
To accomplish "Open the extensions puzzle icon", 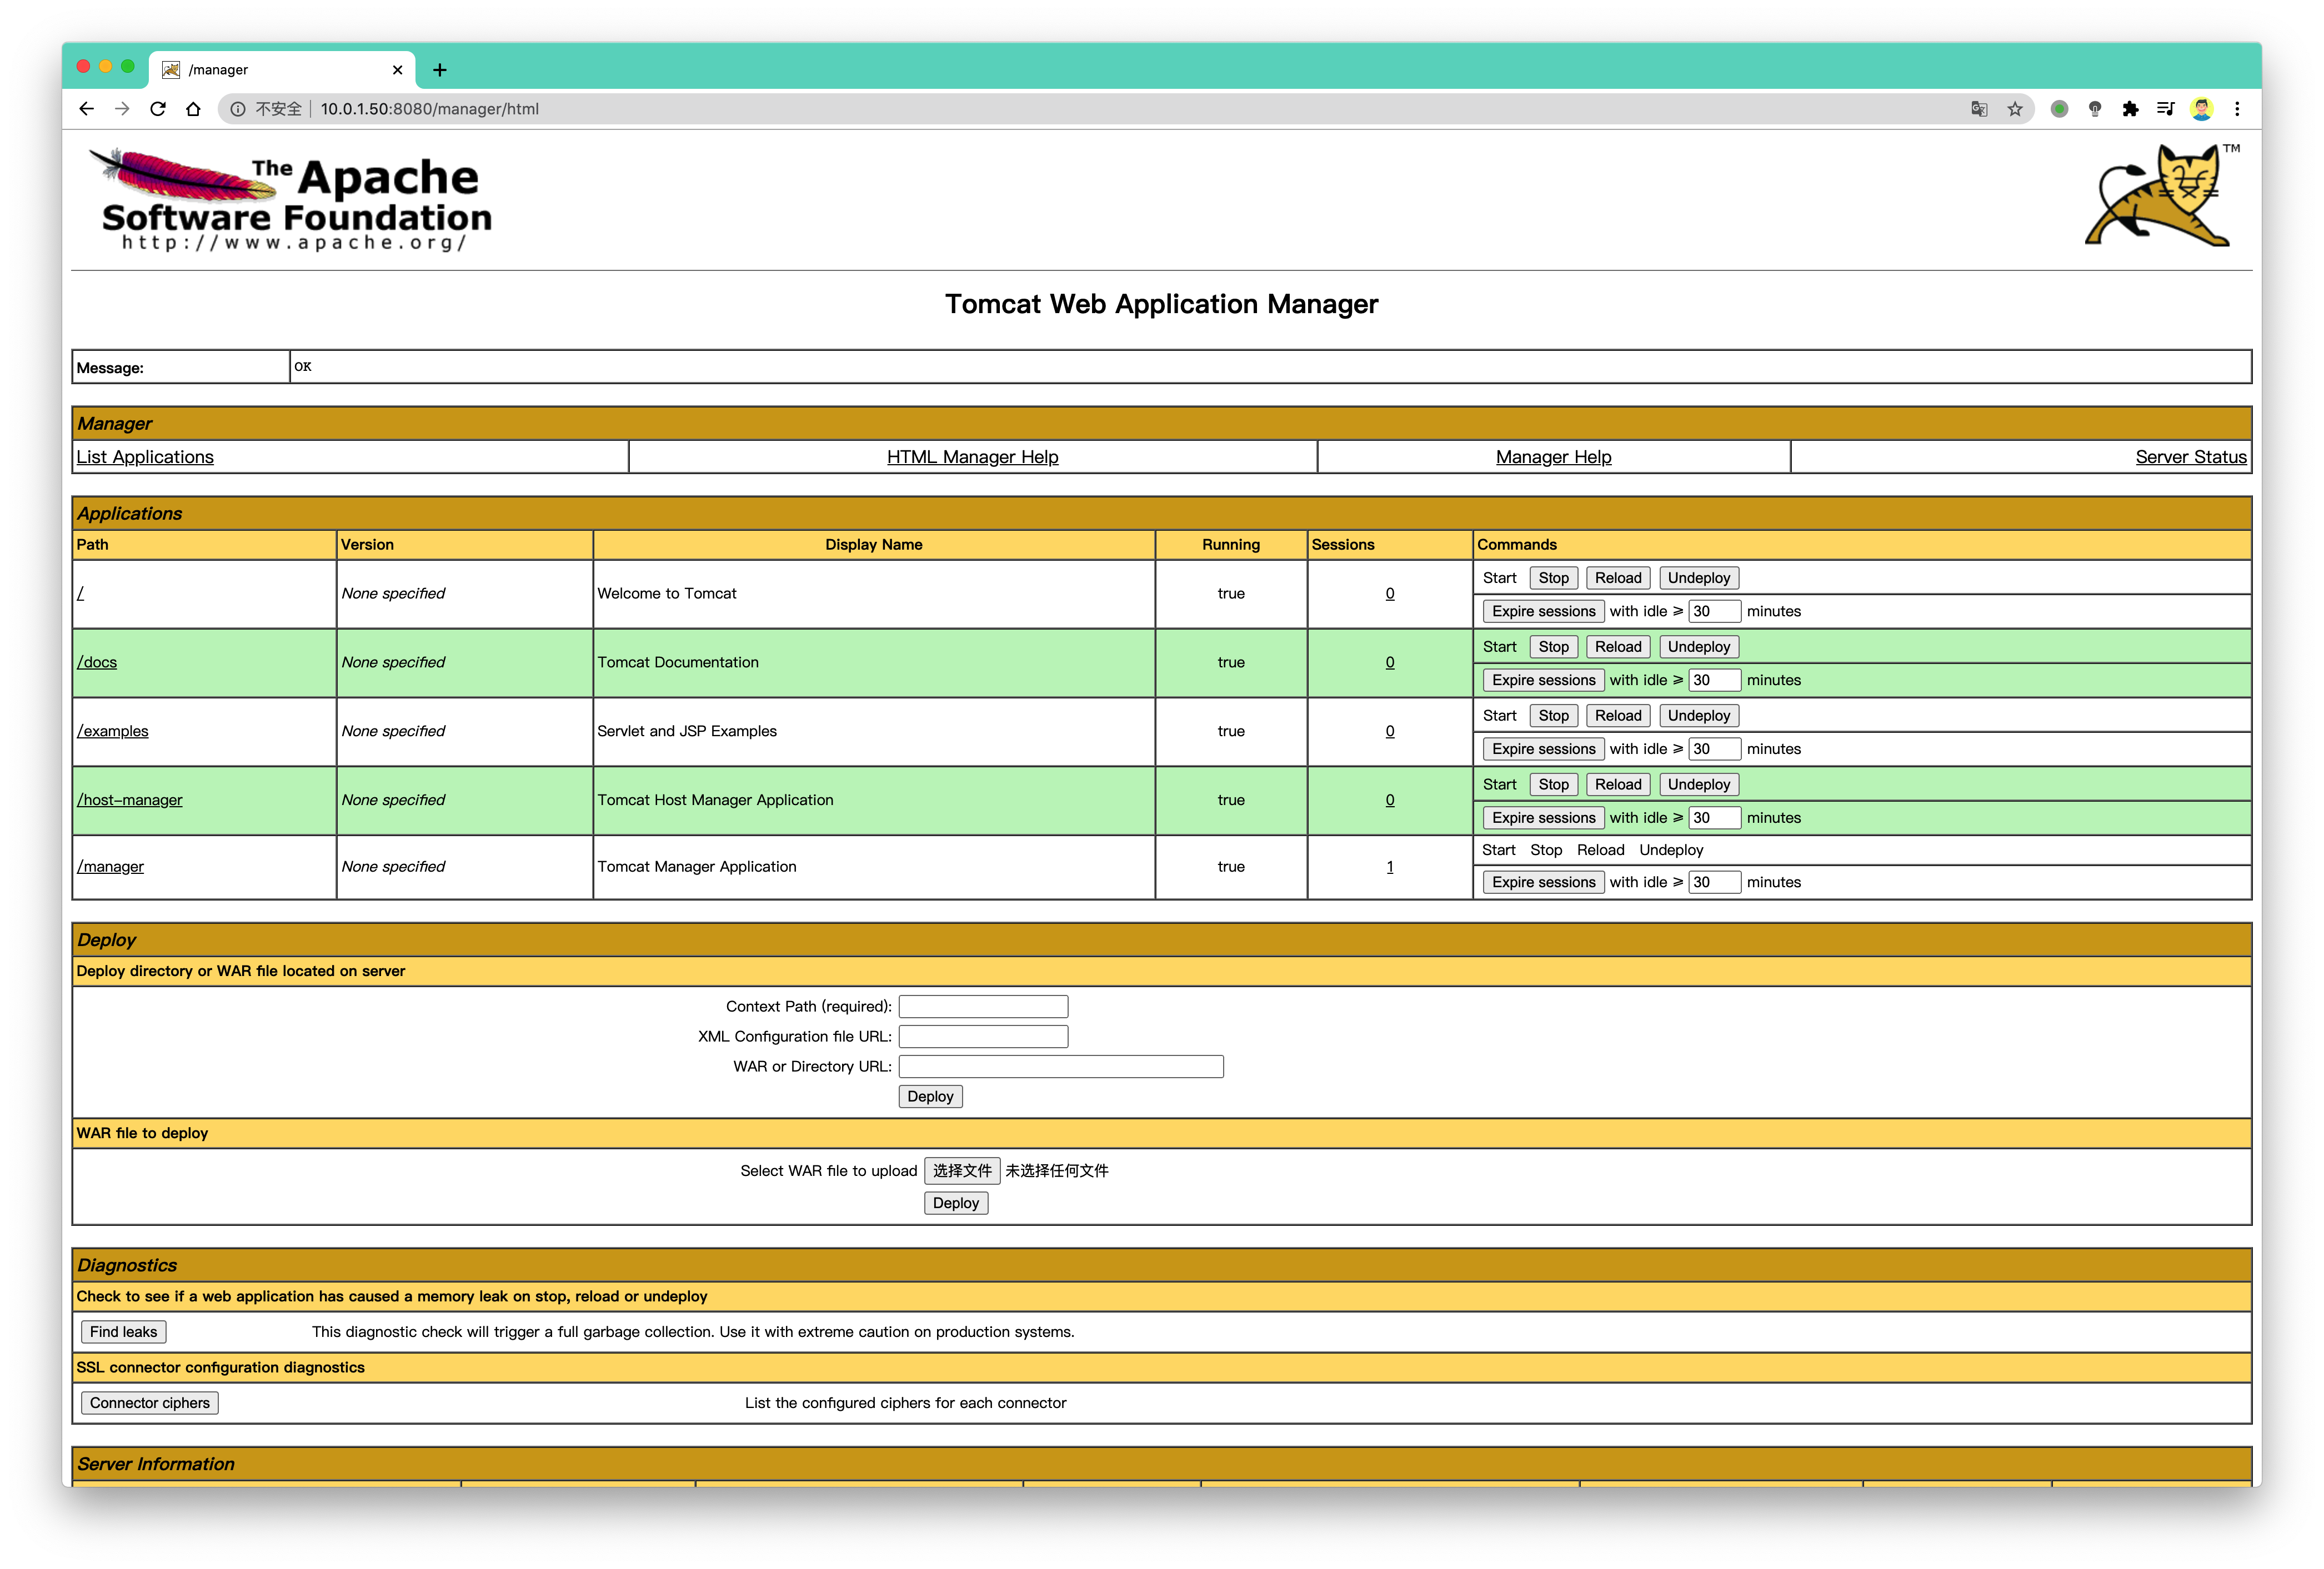I will coord(2130,109).
